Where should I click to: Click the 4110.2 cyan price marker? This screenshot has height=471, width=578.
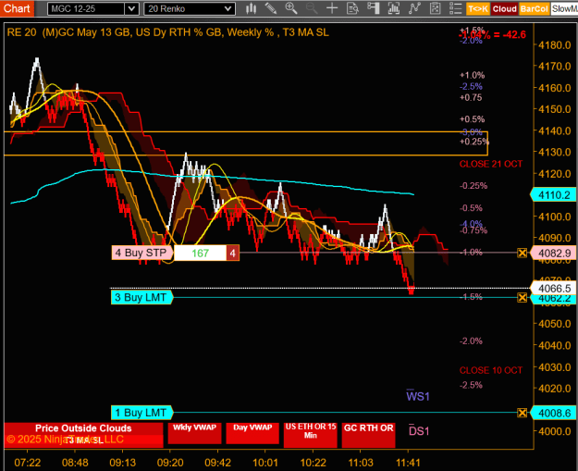[x=554, y=195]
